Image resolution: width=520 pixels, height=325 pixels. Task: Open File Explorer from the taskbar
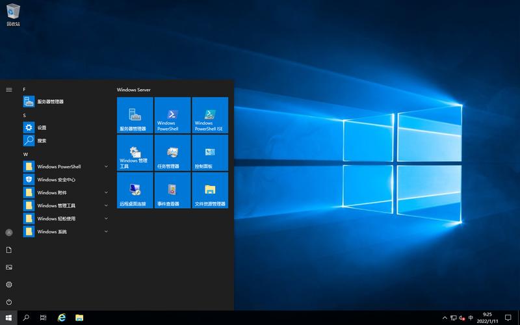(79, 318)
